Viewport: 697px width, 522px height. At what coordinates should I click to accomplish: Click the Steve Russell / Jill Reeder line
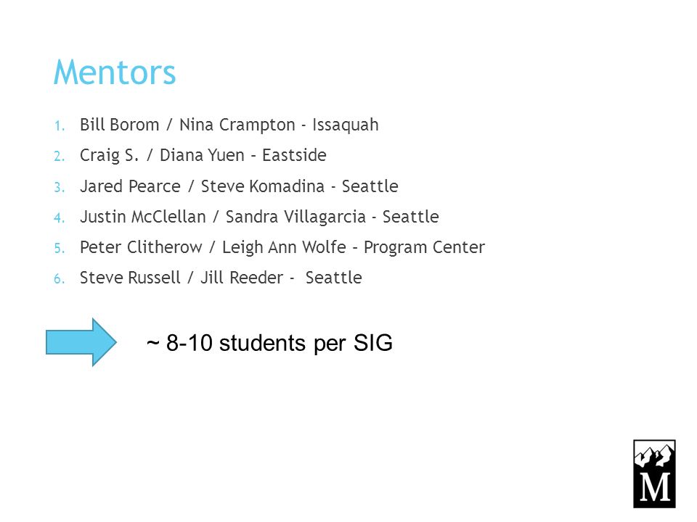click(x=221, y=278)
